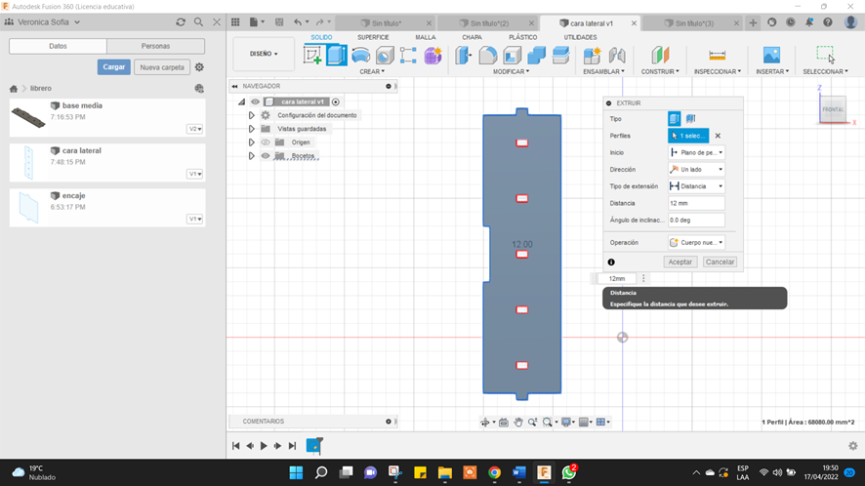Select the Joint tool
865x486 pixels.
point(617,56)
